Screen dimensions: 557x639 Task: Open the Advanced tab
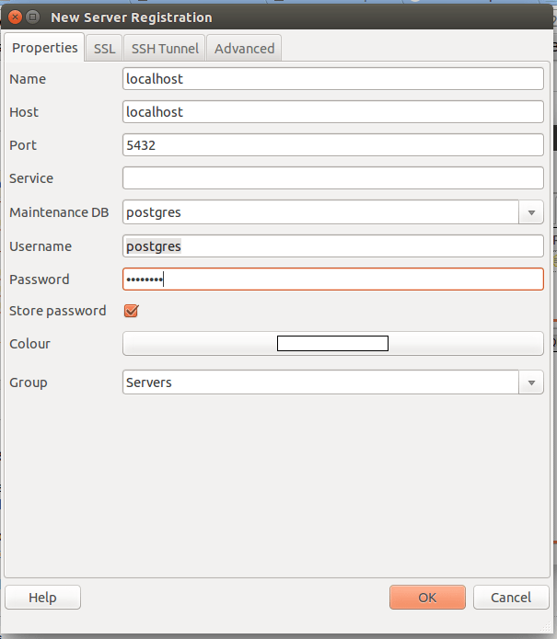point(244,49)
